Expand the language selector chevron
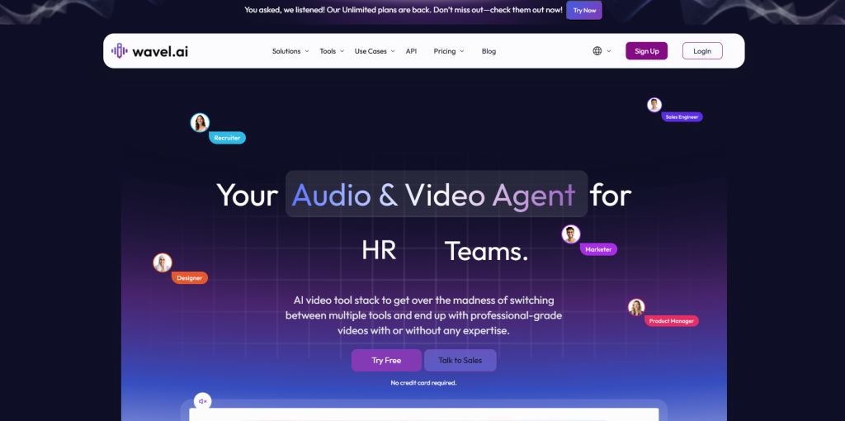The image size is (845, 421). click(609, 51)
